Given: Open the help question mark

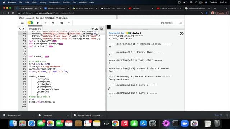Looking at the screenshot, I should tap(53, 23).
